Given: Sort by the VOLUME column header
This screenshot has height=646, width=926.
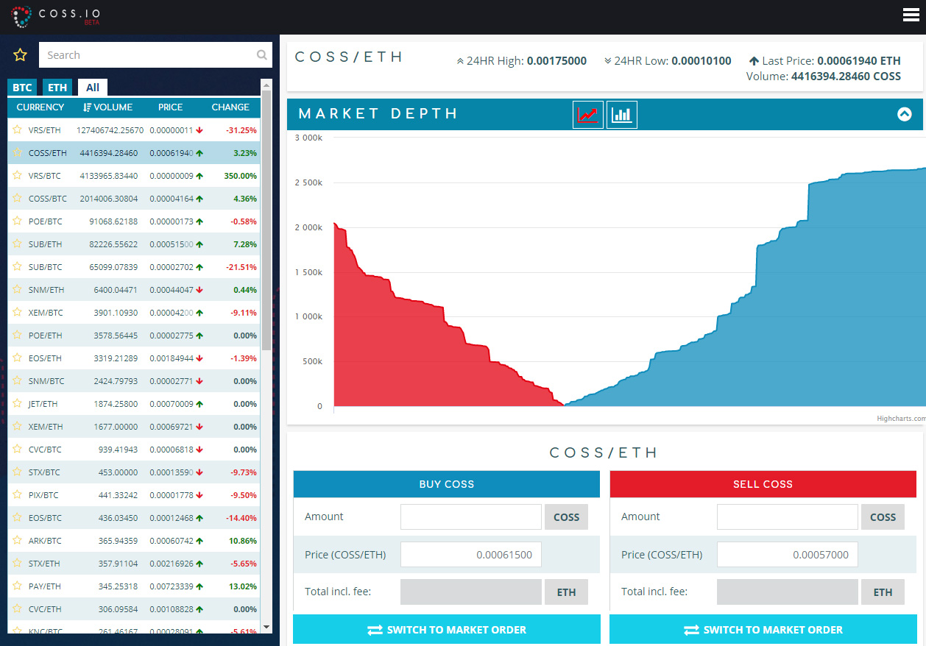Looking at the screenshot, I should 108,107.
